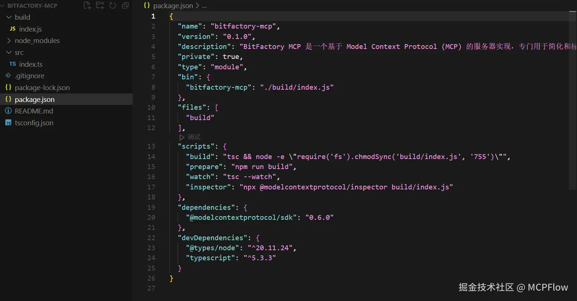The image size is (577, 301).
Task: Click the info icon beside README.md
Action: point(8,110)
